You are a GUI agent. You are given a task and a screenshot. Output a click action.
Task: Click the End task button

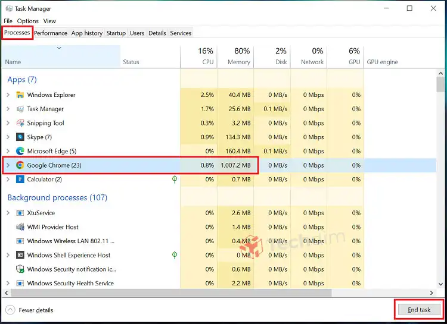[419, 310]
